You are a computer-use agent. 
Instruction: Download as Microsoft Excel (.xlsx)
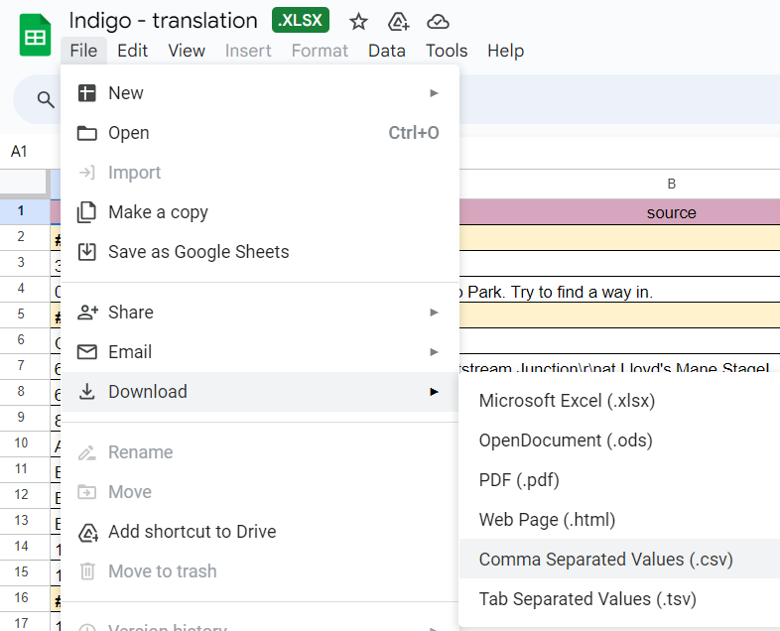coord(567,401)
